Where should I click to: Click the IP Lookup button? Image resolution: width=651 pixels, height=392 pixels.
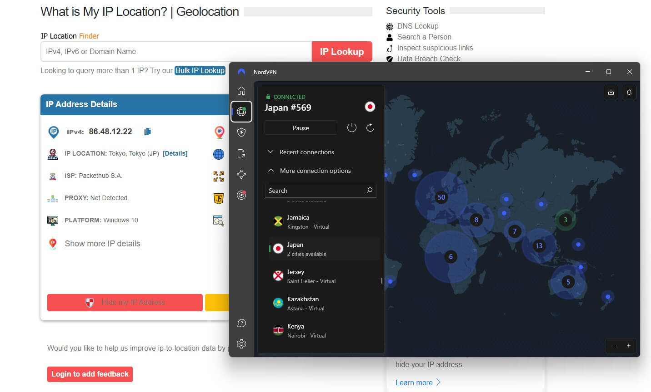point(342,51)
